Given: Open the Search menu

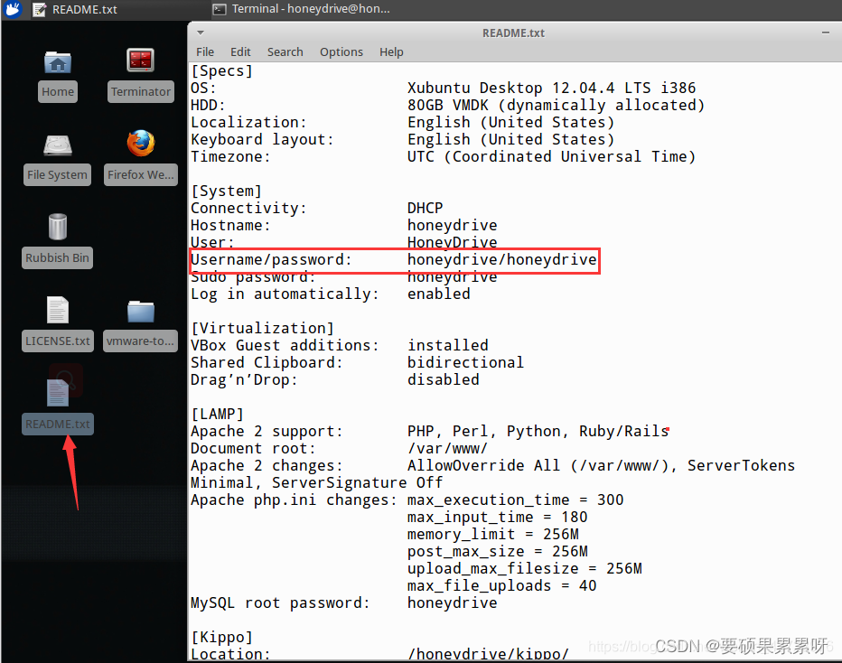Looking at the screenshot, I should point(285,52).
